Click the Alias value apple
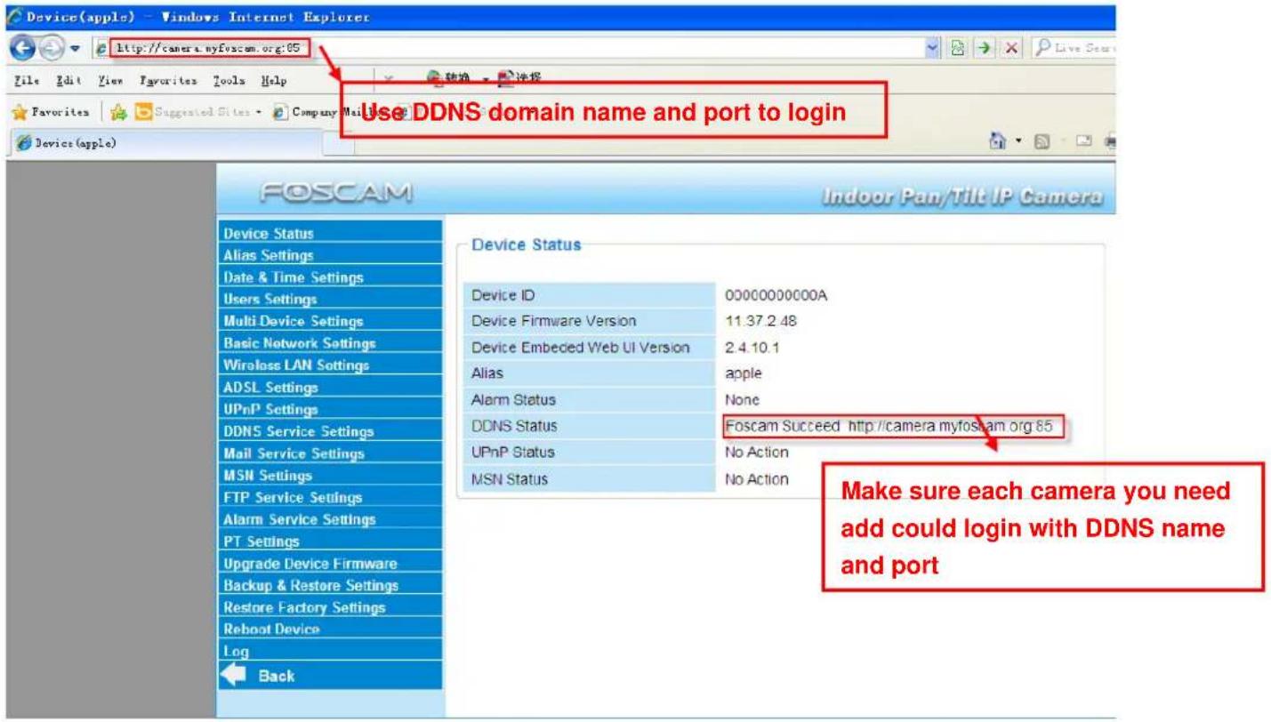This screenshot has height=722, width=1271. point(744,373)
